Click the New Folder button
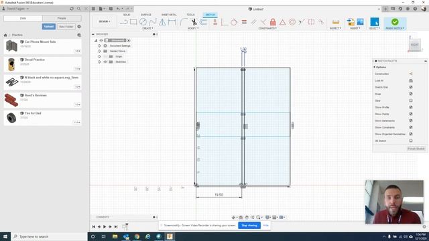429x241 pixels. click(66, 27)
